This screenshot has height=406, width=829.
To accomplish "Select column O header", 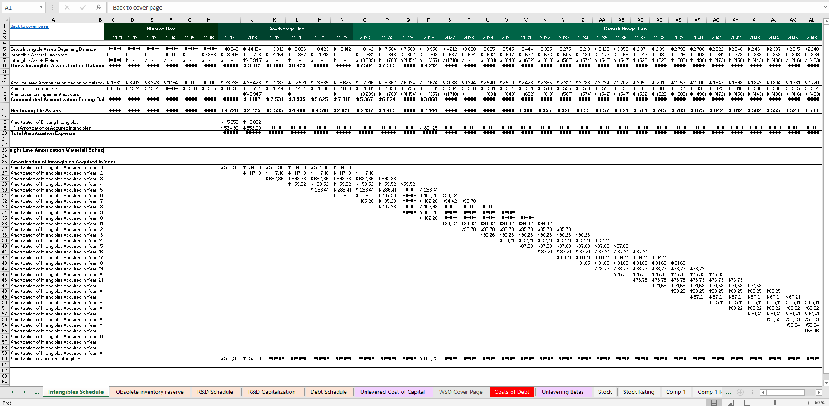I will pos(364,20).
